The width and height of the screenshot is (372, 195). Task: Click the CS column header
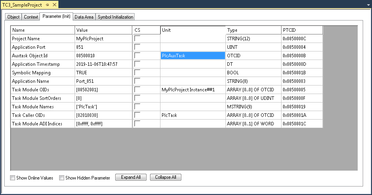pyautogui.click(x=147, y=30)
